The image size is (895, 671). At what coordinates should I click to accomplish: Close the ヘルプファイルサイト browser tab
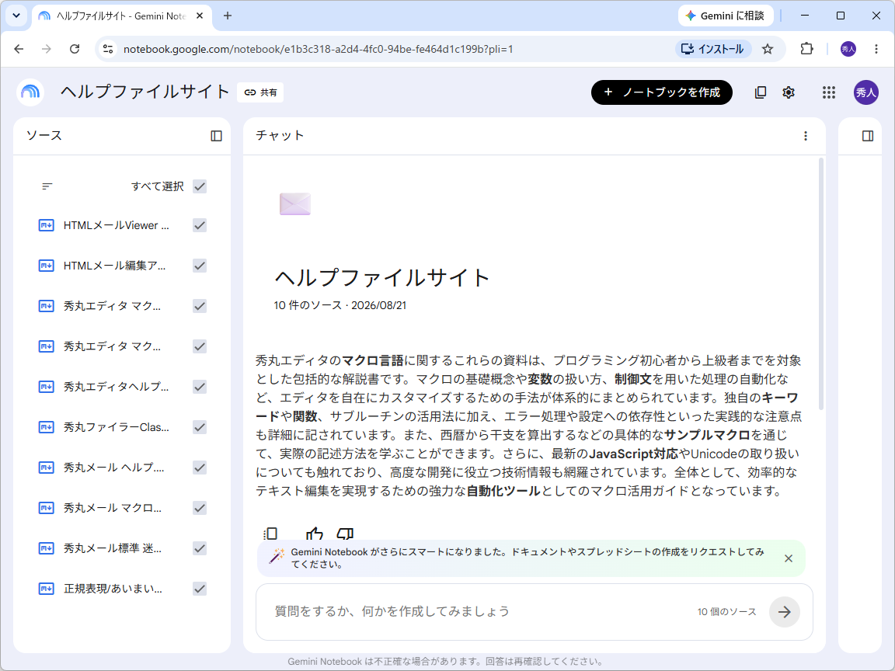point(200,16)
